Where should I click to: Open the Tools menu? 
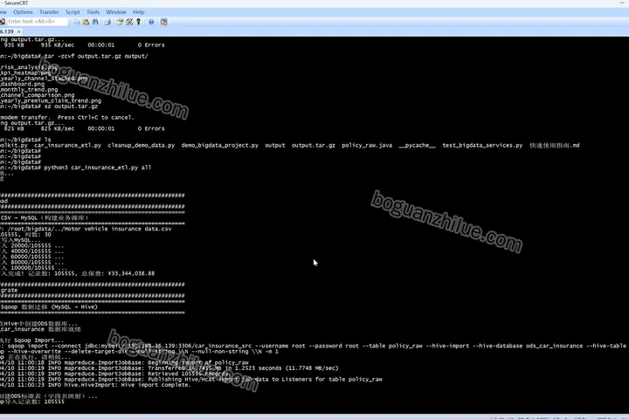pos(93,12)
